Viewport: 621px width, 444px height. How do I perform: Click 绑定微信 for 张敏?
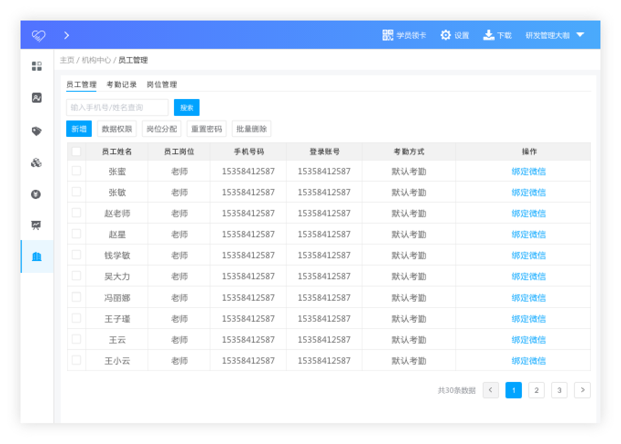pyautogui.click(x=529, y=193)
